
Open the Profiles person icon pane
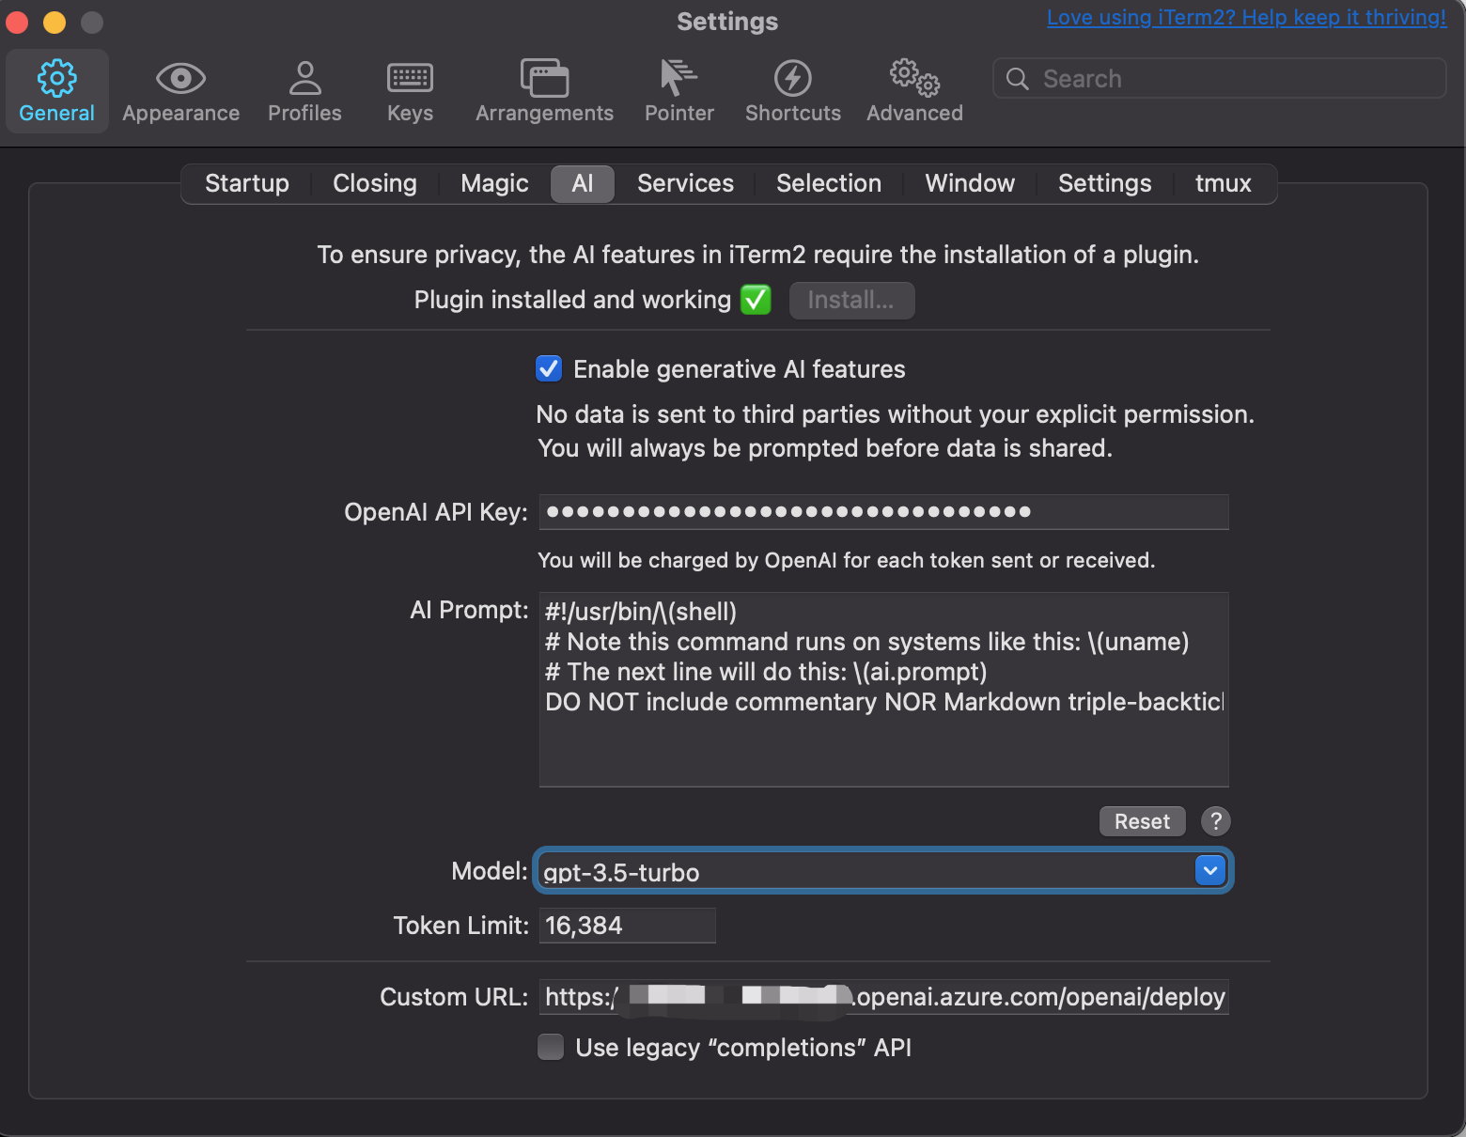[304, 91]
